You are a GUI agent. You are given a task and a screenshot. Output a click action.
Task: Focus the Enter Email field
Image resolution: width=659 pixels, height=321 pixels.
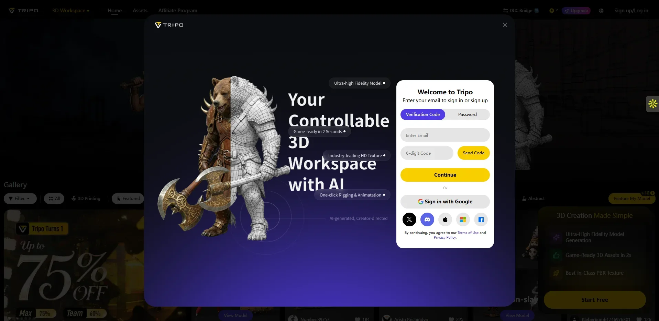tap(445, 135)
